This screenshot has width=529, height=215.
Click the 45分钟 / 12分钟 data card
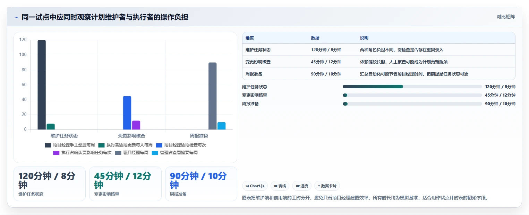125,184
